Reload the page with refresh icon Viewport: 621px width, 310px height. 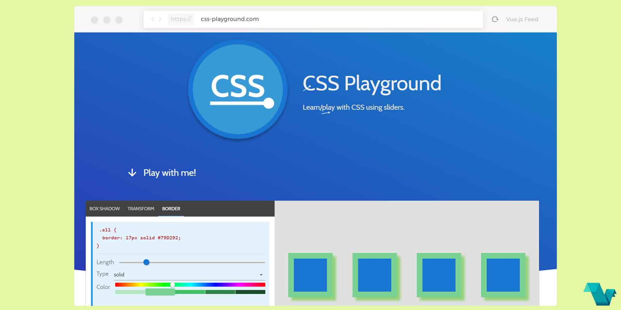[x=495, y=19]
